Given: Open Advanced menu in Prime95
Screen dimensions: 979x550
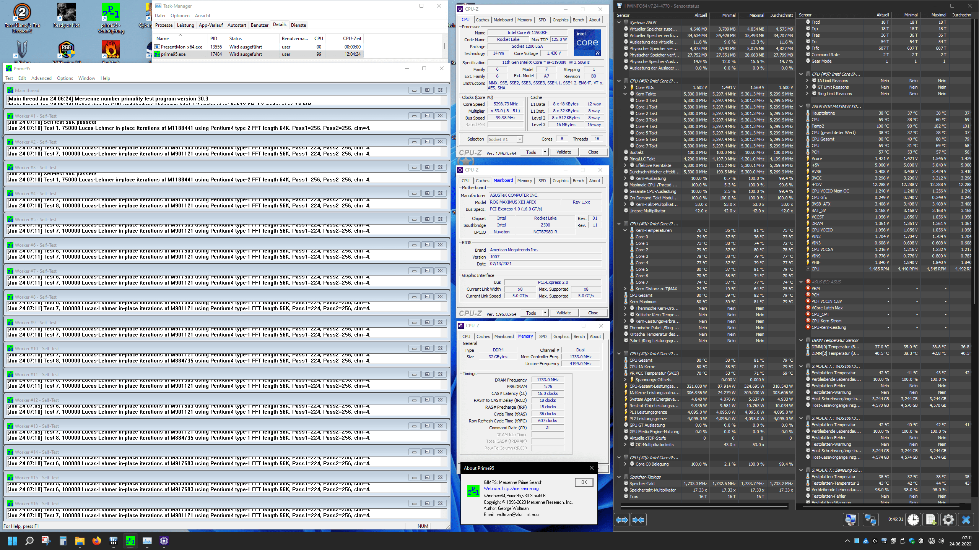Looking at the screenshot, I should [41, 78].
